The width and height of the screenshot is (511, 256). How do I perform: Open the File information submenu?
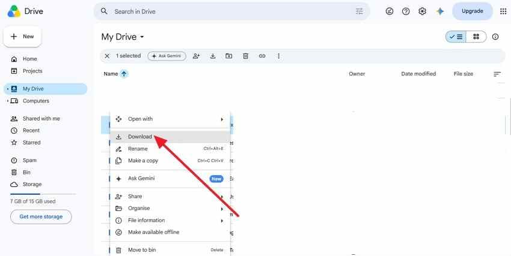[170, 220]
